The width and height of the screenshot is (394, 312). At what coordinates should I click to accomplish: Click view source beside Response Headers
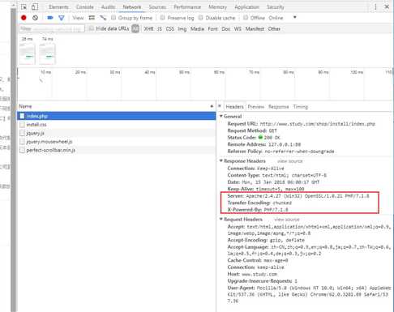[x=290, y=161]
